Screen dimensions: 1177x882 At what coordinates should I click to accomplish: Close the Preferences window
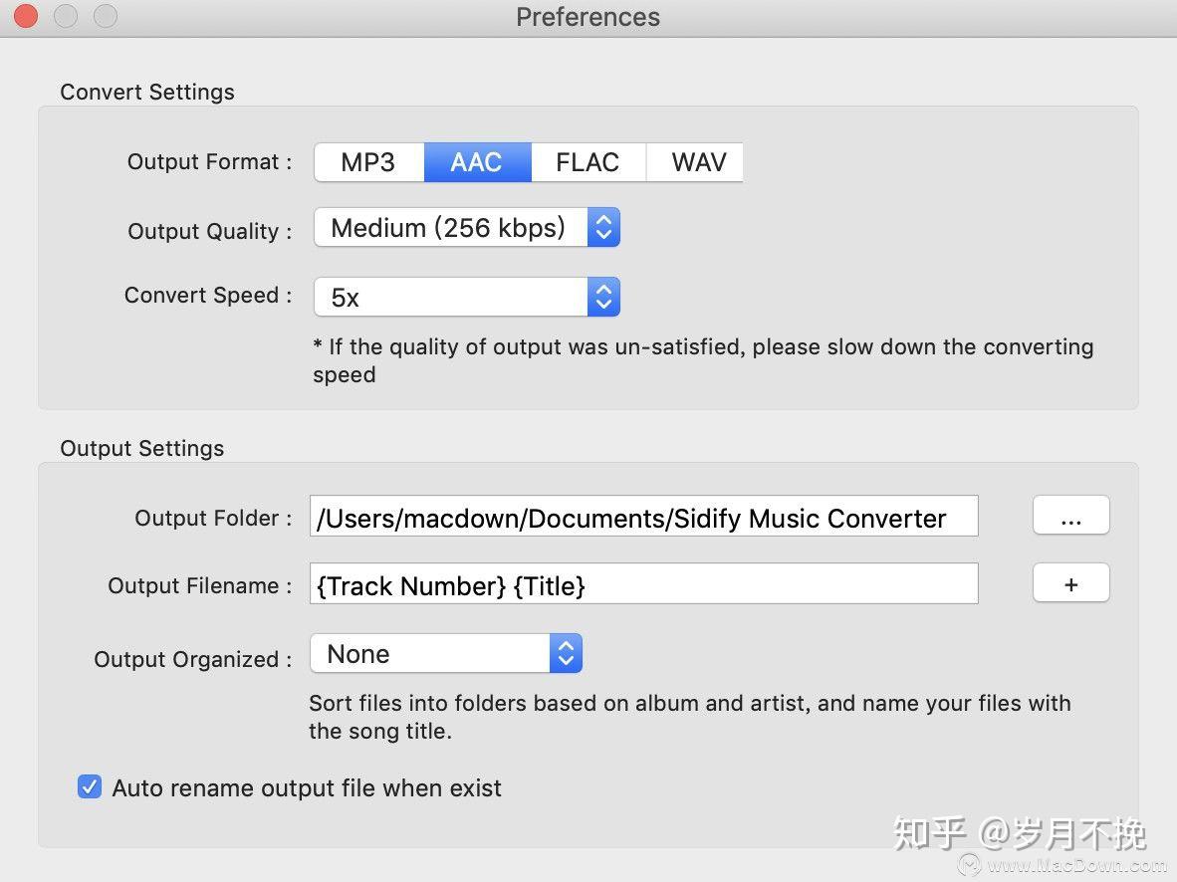tap(25, 16)
